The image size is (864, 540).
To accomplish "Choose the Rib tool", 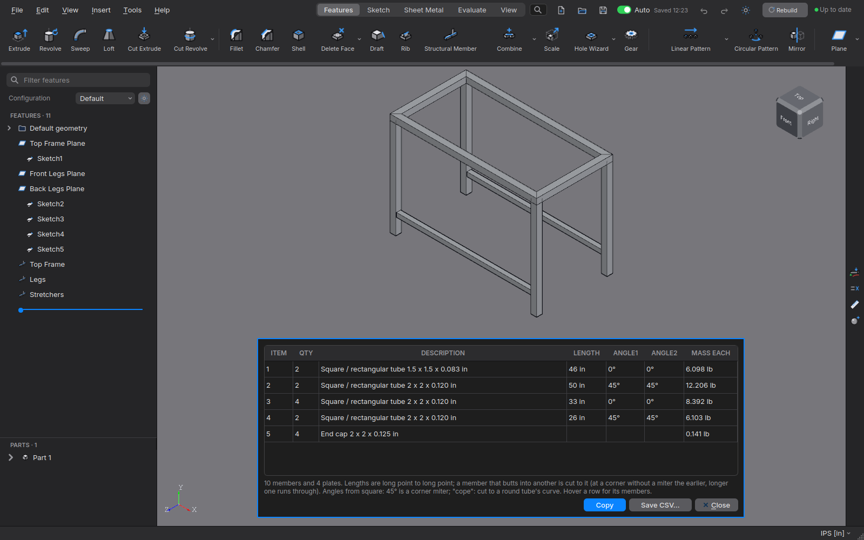I will (406, 40).
